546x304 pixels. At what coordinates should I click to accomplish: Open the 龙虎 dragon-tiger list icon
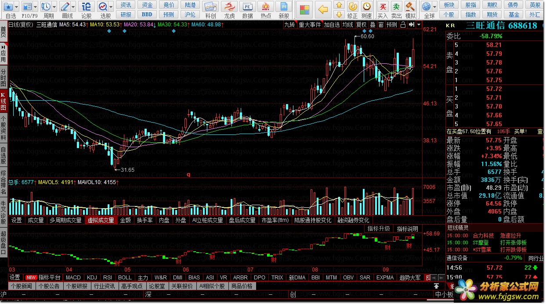pyautogui.click(x=229, y=7)
